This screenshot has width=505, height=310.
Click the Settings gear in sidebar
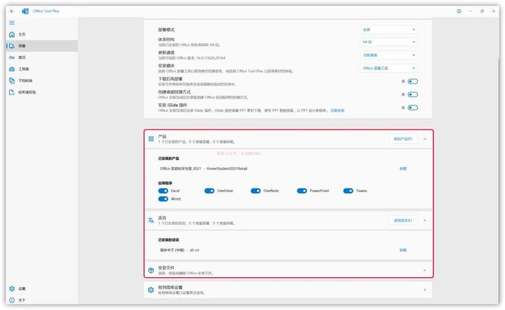coord(11,289)
